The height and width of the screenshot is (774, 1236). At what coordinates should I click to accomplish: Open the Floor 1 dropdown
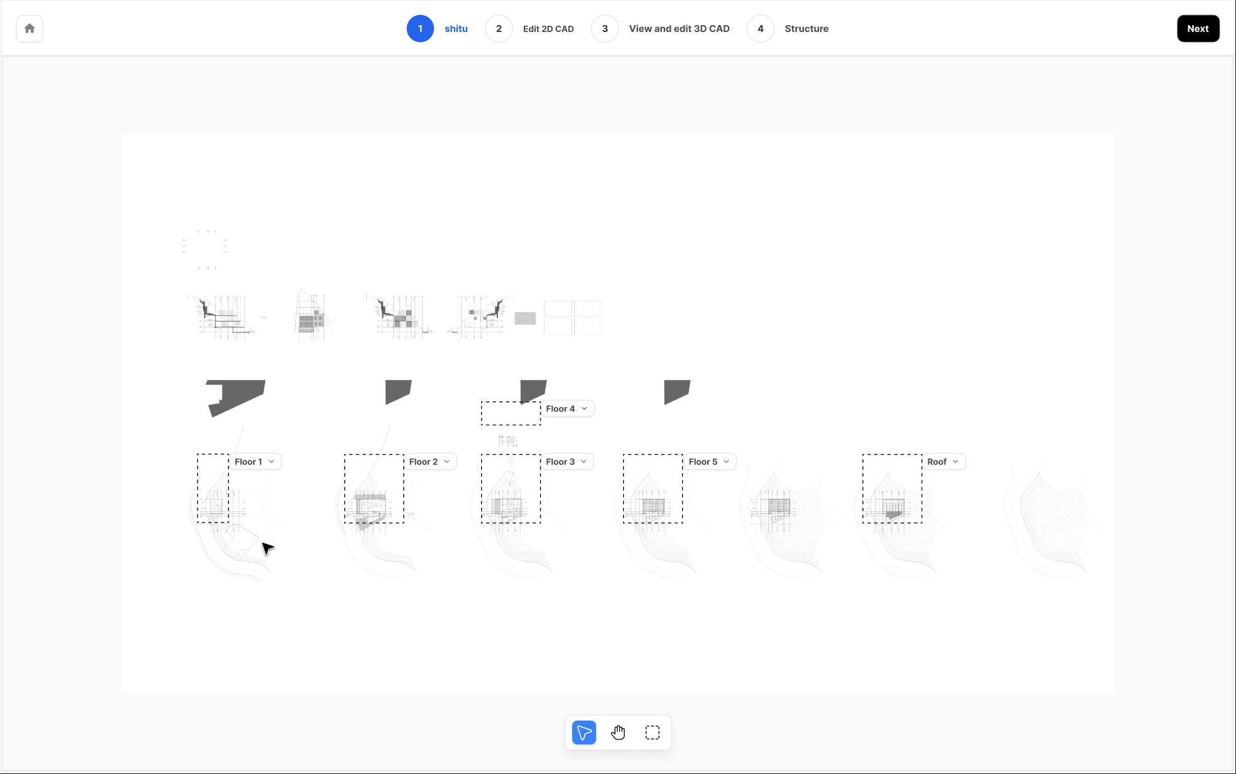255,462
